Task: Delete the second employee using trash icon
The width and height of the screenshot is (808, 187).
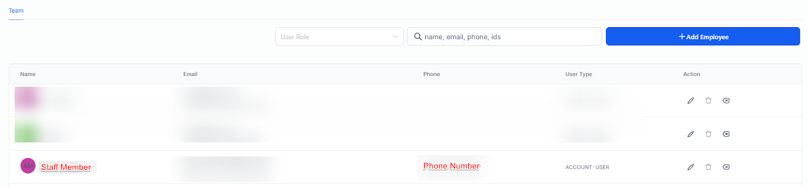Action: [x=708, y=134]
